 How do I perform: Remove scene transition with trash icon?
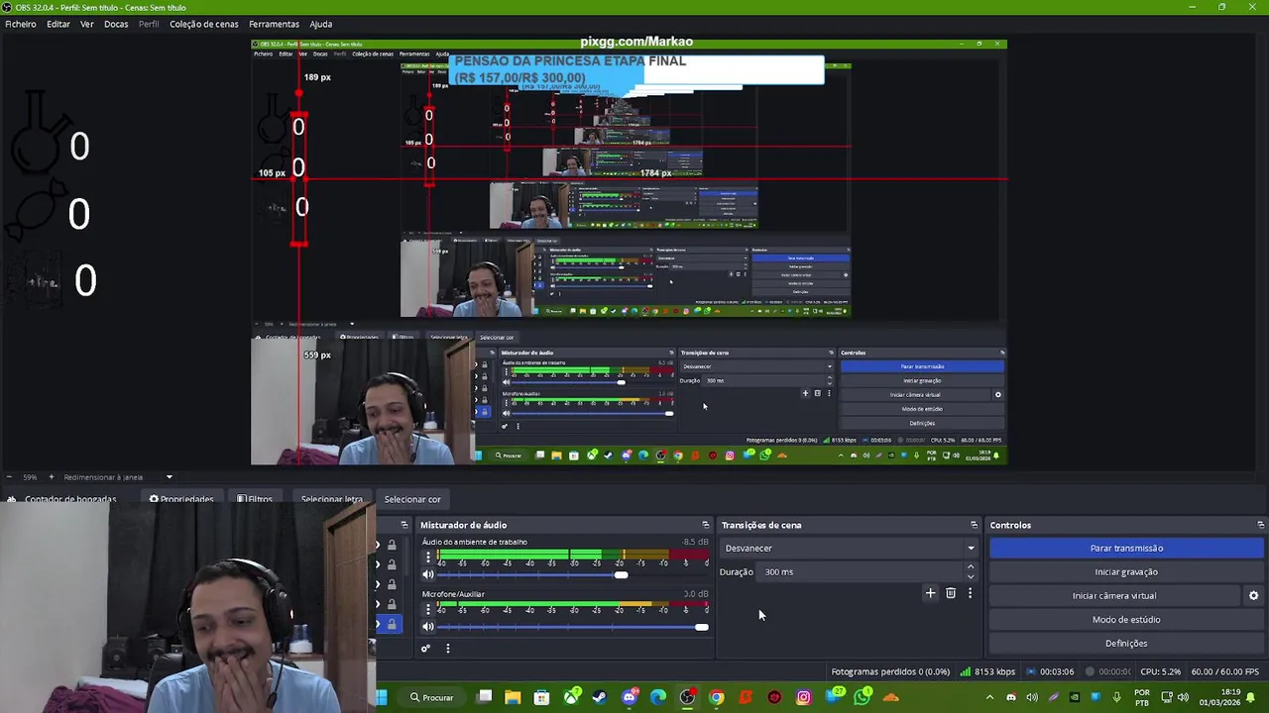pos(951,593)
